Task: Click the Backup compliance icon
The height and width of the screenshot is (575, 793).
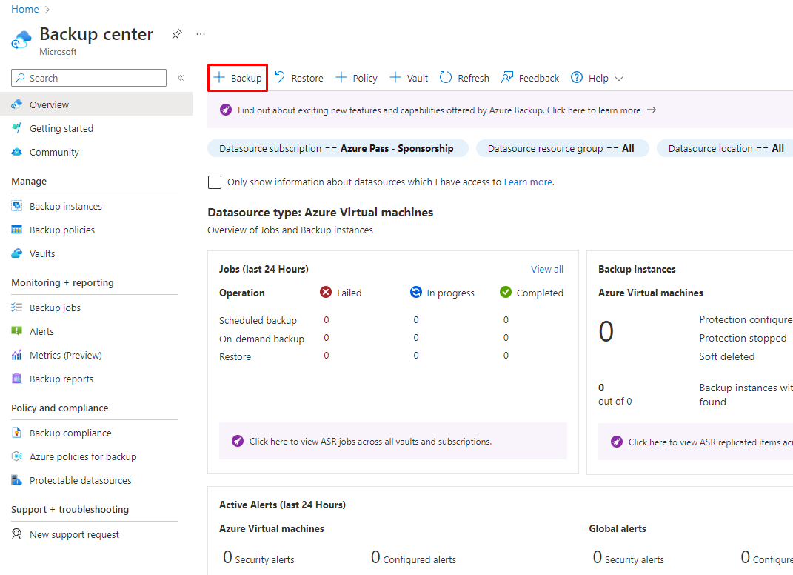Action: point(17,433)
